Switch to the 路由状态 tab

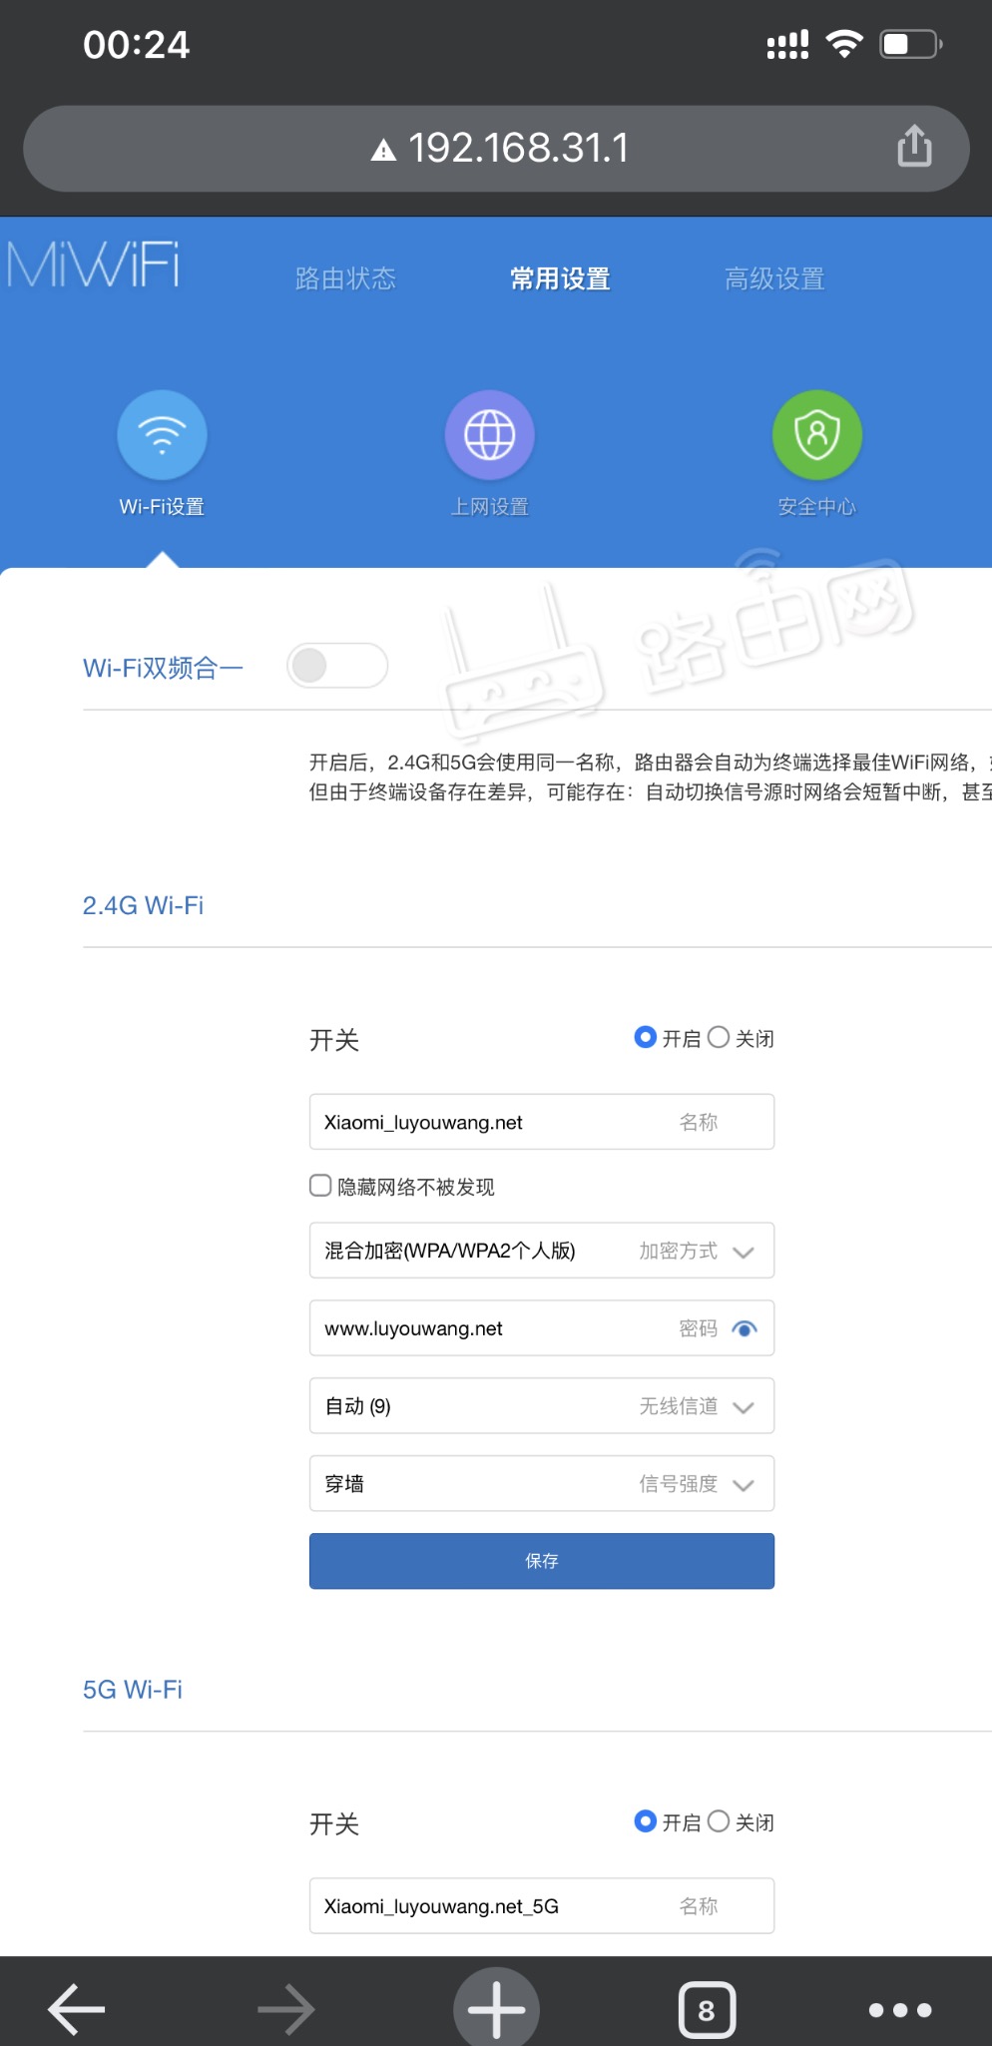pyautogui.click(x=345, y=278)
